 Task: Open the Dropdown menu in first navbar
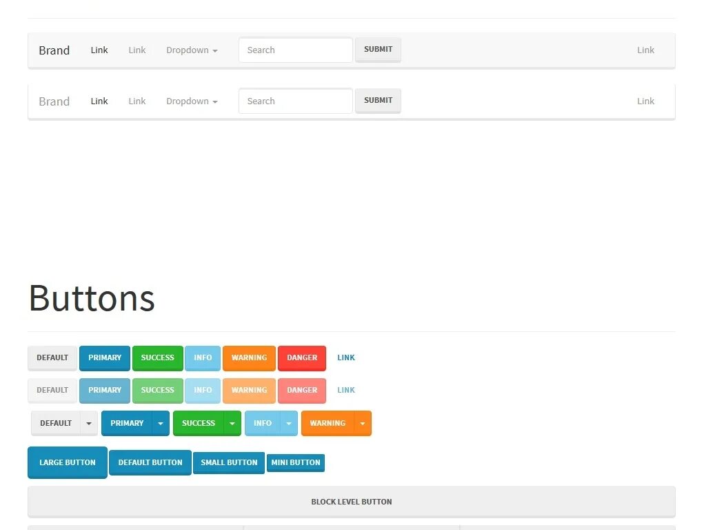click(x=192, y=50)
